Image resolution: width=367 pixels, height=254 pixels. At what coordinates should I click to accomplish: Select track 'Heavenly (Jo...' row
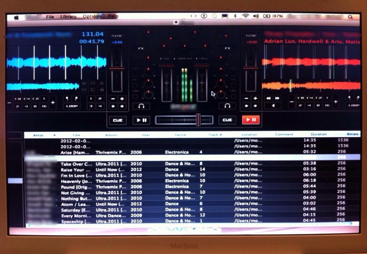tap(192, 181)
